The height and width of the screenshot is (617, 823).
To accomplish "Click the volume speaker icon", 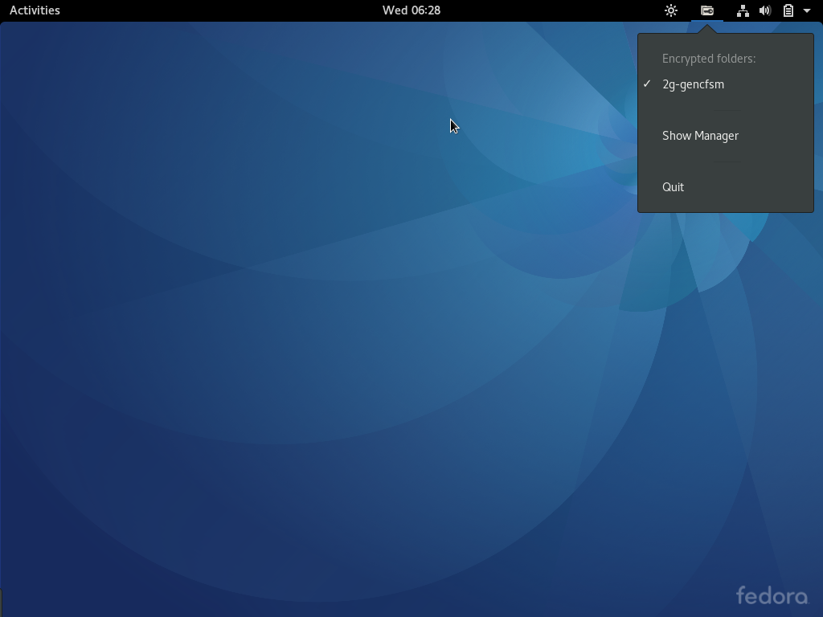I will coord(765,10).
